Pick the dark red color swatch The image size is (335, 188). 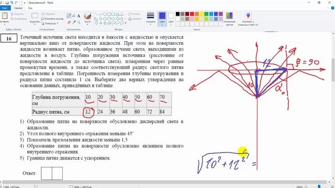(x=187, y=14)
